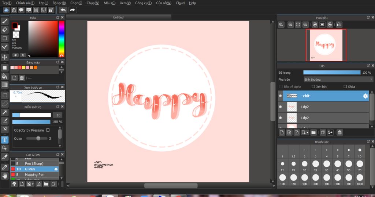Hide the -chit- layer visibility dot

(x=280, y=96)
